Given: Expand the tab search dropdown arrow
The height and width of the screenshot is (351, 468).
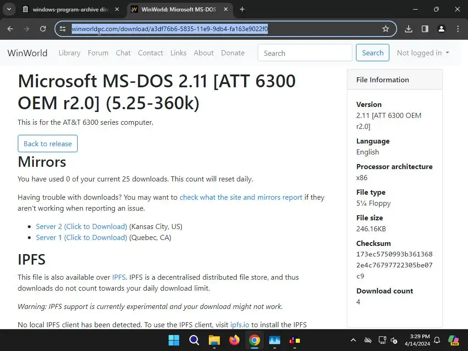Looking at the screenshot, I should pyautogui.click(x=9, y=9).
